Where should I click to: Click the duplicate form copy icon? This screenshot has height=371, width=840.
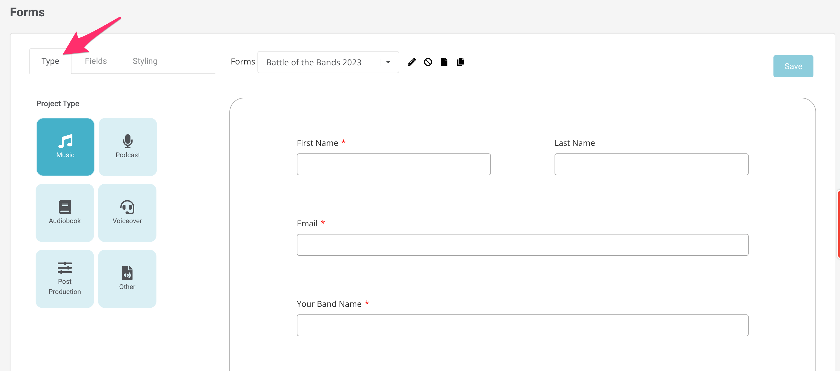click(461, 62)
